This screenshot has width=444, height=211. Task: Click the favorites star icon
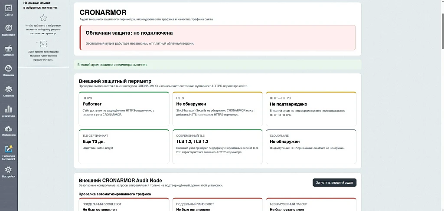click(x=43, y=18)
